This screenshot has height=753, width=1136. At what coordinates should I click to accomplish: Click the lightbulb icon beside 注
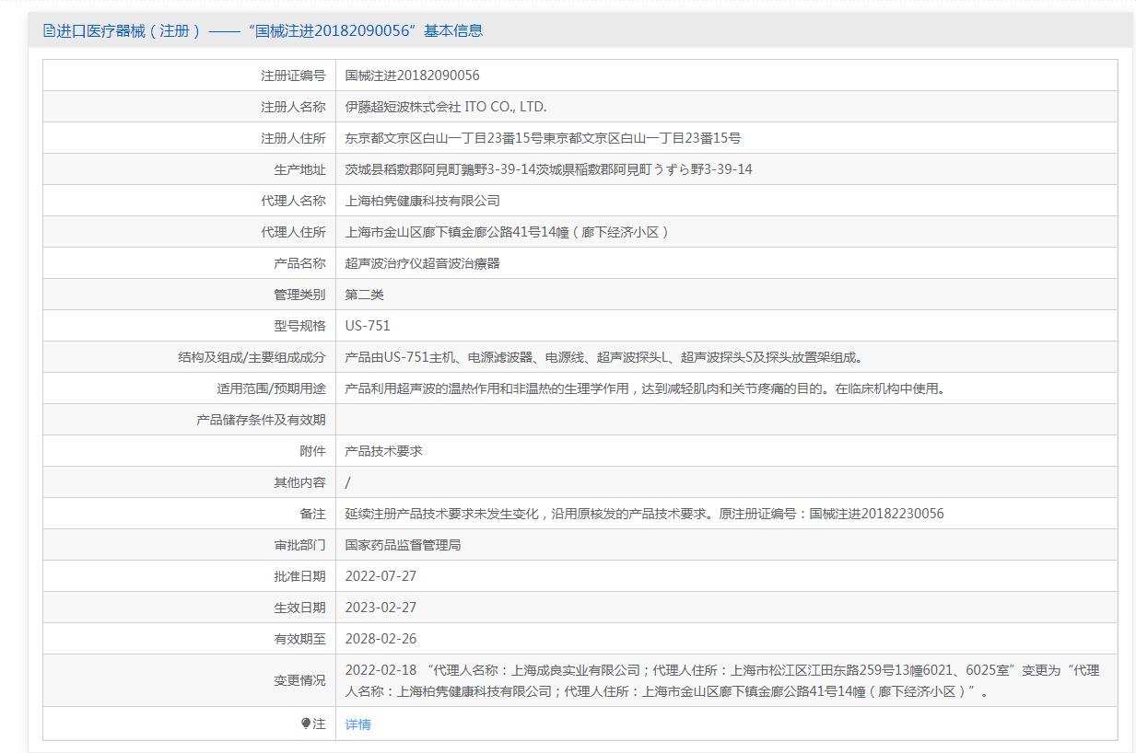coord(306,724)
